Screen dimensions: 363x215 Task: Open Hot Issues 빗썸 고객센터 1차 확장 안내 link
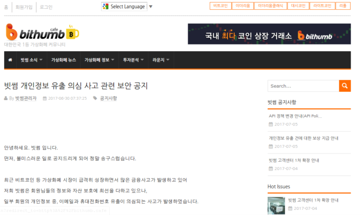pyautogui.click(x=313, y=200)
